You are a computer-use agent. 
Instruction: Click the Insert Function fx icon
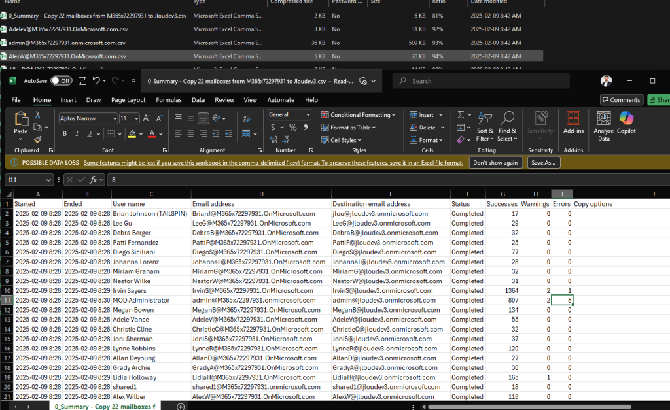pyautogui.click(x=93, y=180)
